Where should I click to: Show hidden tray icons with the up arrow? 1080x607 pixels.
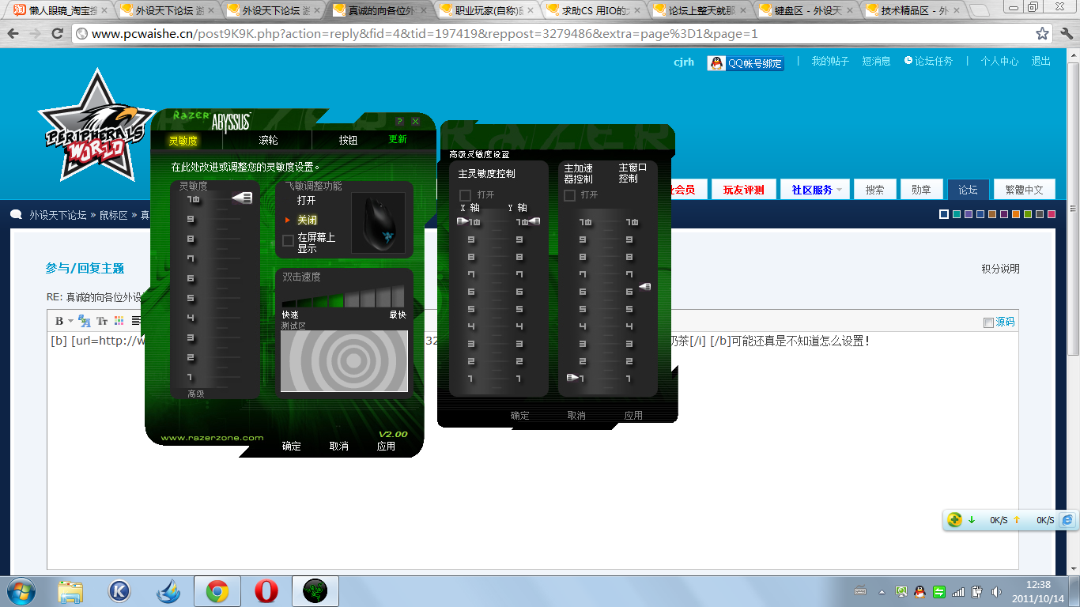click(x=882, y=591)
